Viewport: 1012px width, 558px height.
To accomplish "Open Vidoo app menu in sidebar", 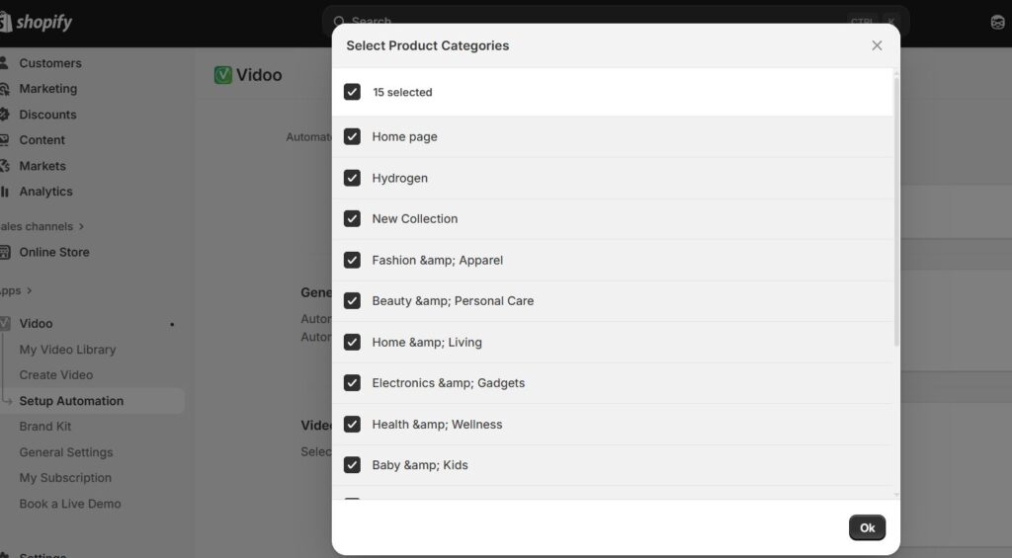I will tap(36, 323).
